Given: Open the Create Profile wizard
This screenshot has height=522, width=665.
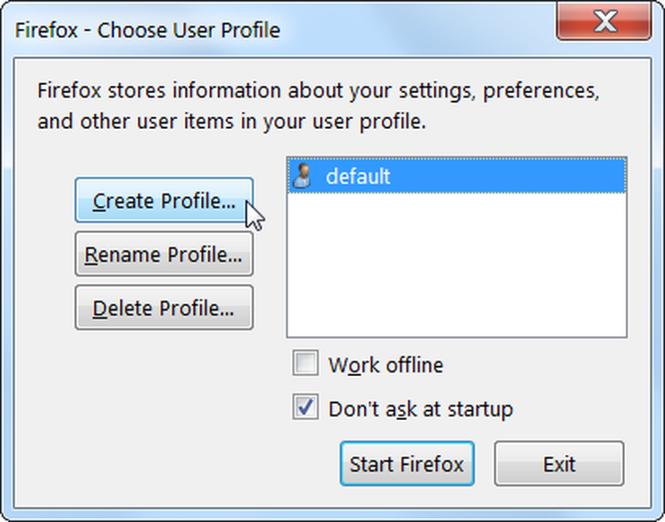Looking at the screenshot, I should pos(164,200).
